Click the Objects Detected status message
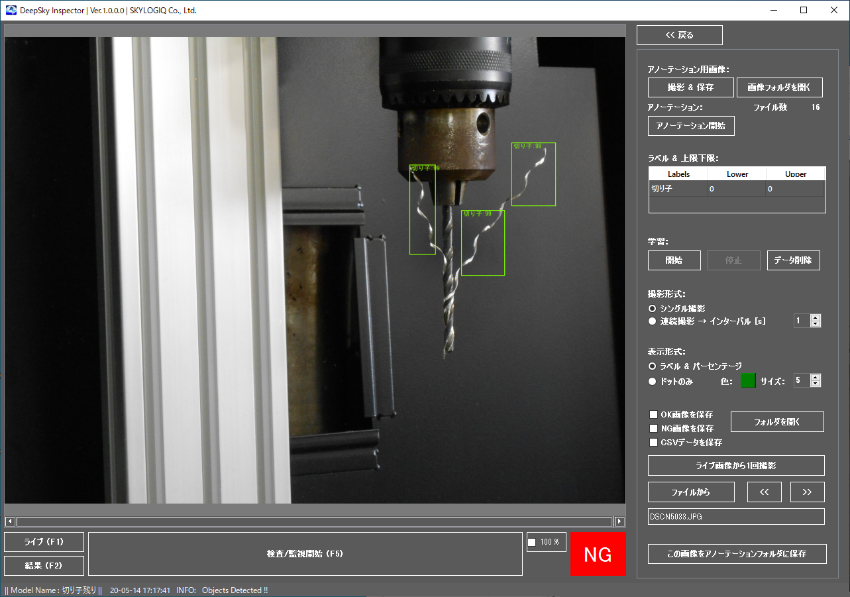The height and width of the screenshot is (597, 850). click(x=235, y=590)
